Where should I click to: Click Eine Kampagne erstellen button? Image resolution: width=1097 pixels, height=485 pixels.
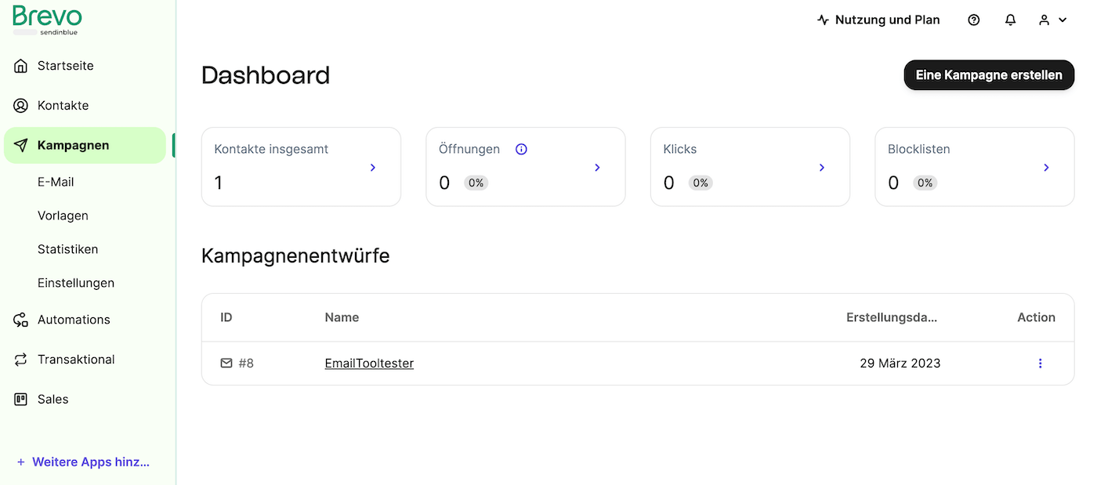pyautogui.click(x=989, y=75)
